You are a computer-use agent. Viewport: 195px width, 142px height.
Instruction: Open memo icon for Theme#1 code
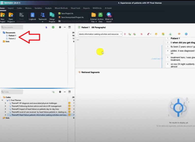69,103
